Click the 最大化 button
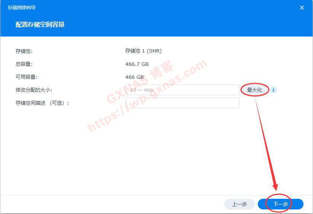The width and height of the screenshot is (313, 214). tap(254, 90)
